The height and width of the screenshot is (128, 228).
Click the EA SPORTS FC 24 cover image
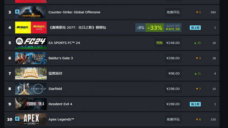click(31, 43)
